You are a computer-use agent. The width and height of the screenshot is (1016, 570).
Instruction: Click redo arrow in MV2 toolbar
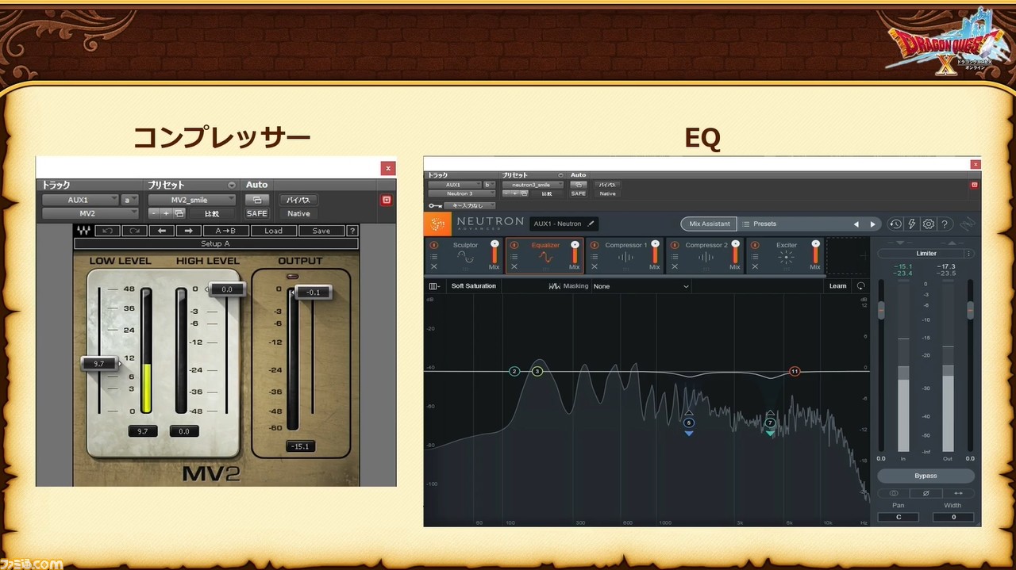133,231
